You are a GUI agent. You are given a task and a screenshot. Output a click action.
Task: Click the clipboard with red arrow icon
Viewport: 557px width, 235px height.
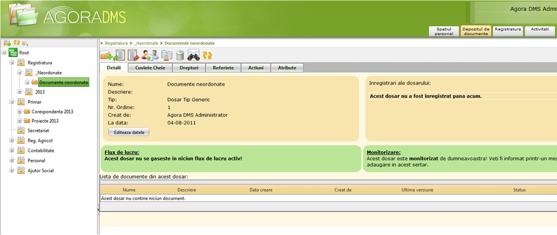tap(133, 55)
